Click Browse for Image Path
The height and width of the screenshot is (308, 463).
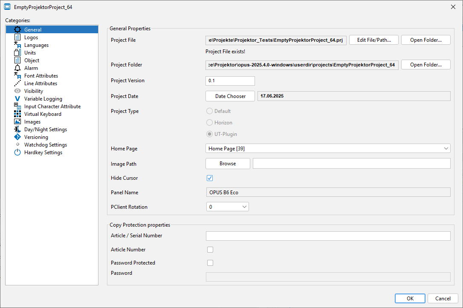[x=228, y=164]
